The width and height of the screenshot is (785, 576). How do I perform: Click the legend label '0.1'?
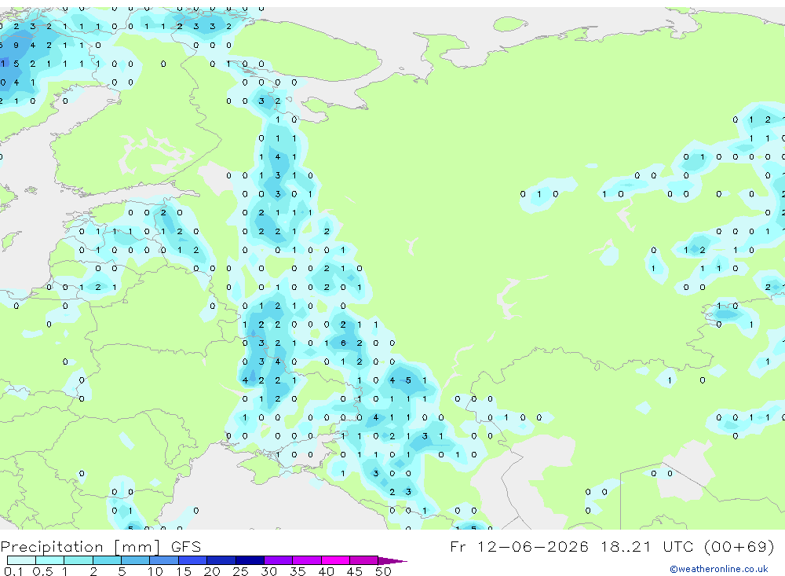(x=13, y=571)
